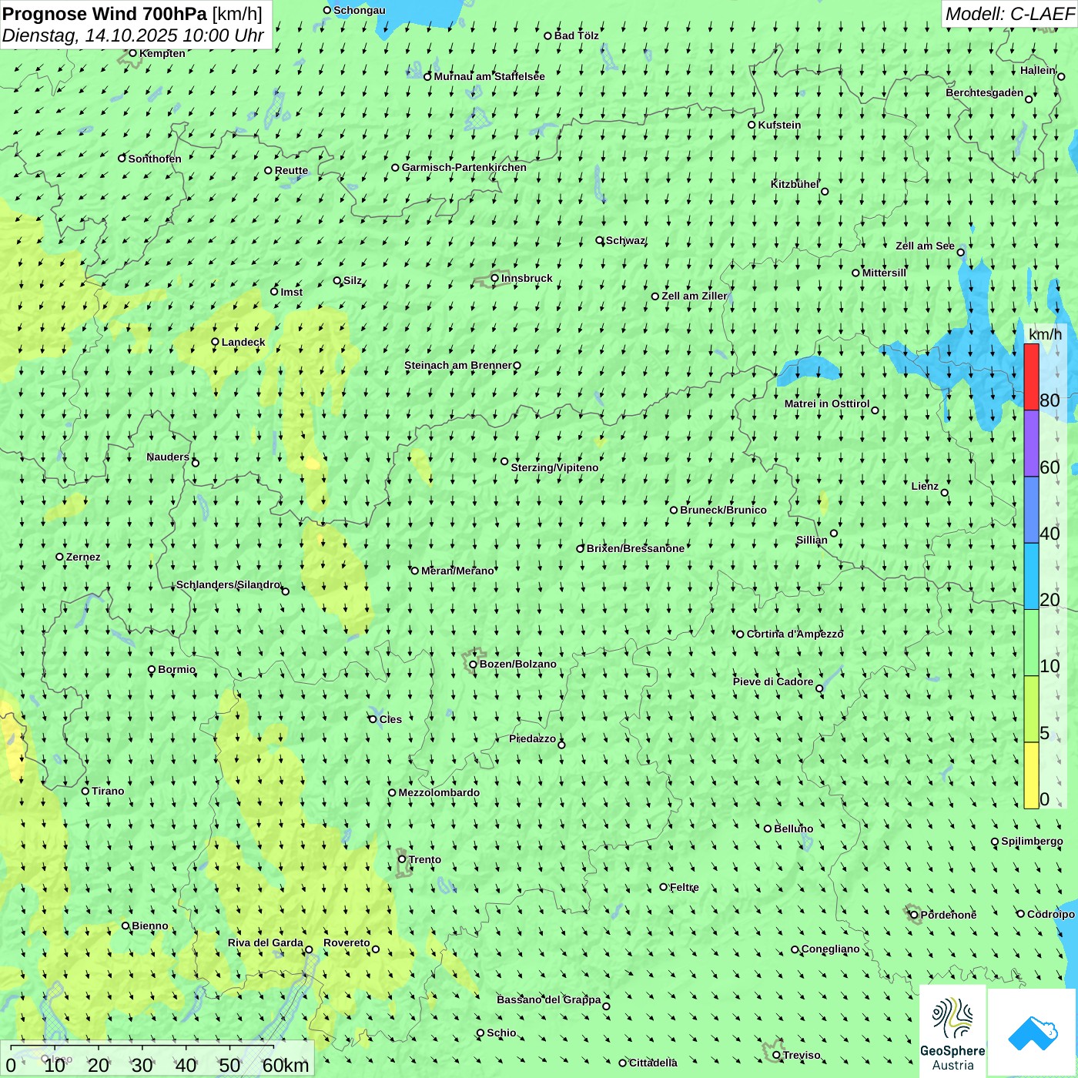Click the 'Meran/Merano' label

coord(457,571)
